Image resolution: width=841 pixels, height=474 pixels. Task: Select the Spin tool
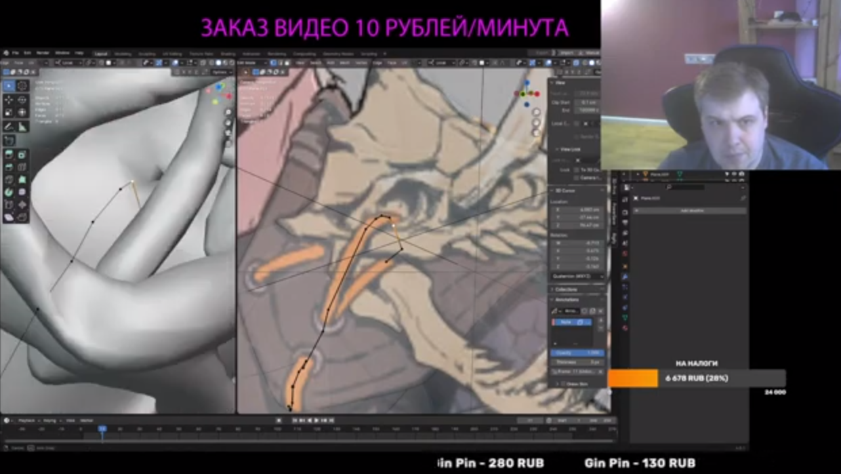pos(9,192)
